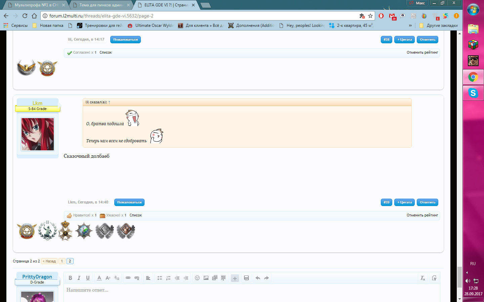Viewport: 484px width, 302px height.
Task: Open the smilies picker icon
Action: [197, 278]
